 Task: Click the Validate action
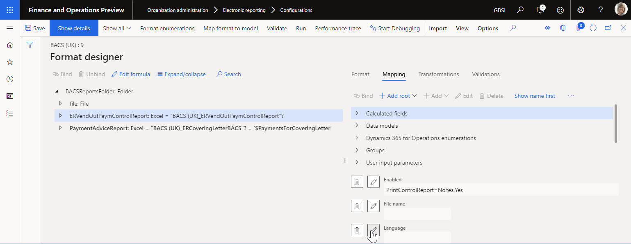click(277, 28)
